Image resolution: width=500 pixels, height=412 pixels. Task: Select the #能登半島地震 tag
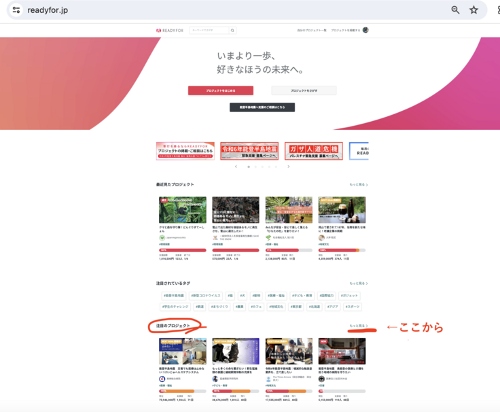point(173,296)
